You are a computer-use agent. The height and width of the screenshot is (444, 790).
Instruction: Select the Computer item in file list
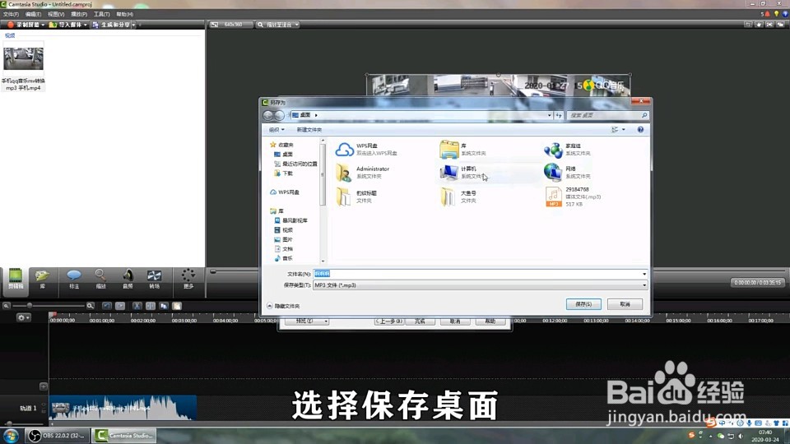(464, 173)
